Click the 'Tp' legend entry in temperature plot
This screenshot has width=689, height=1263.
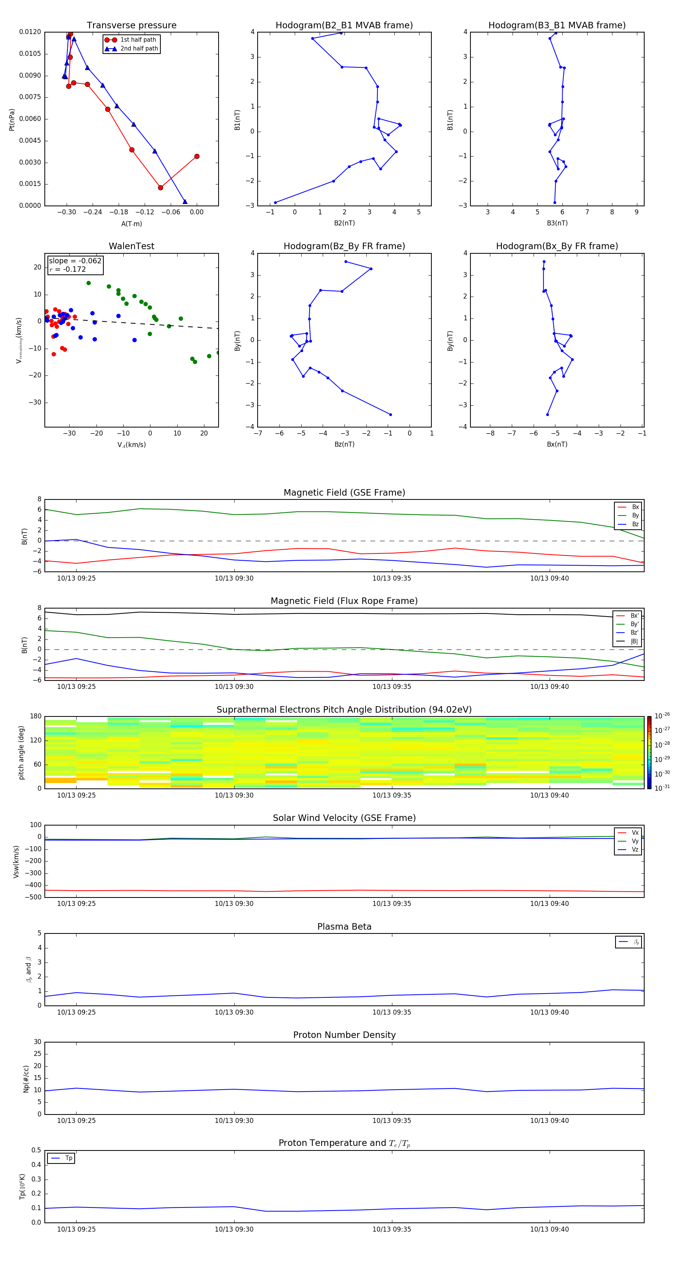point(61,1158)
